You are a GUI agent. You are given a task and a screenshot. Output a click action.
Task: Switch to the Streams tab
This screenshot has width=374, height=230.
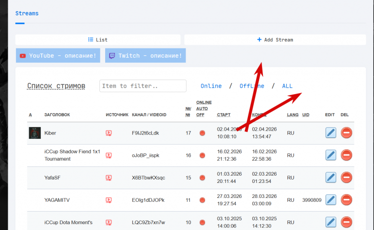(x=27, y=13)
